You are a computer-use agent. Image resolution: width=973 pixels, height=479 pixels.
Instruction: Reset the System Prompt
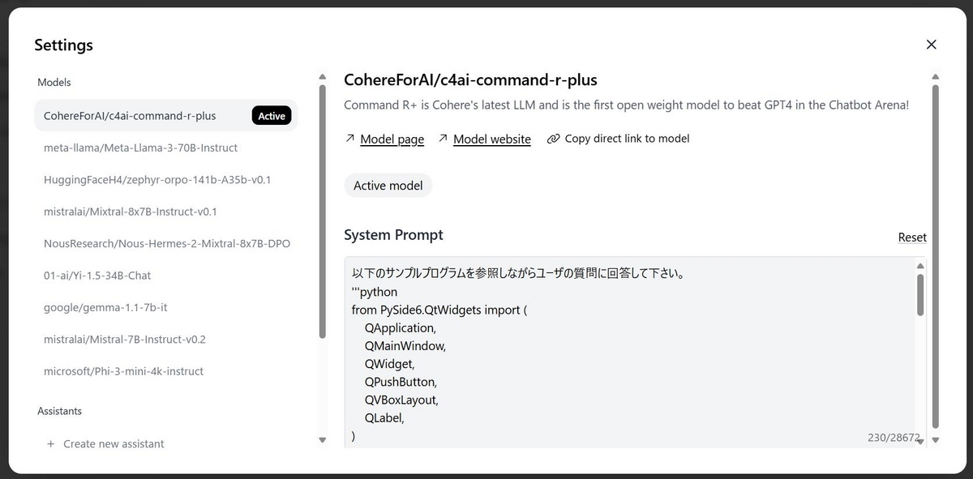coord(911,237)
